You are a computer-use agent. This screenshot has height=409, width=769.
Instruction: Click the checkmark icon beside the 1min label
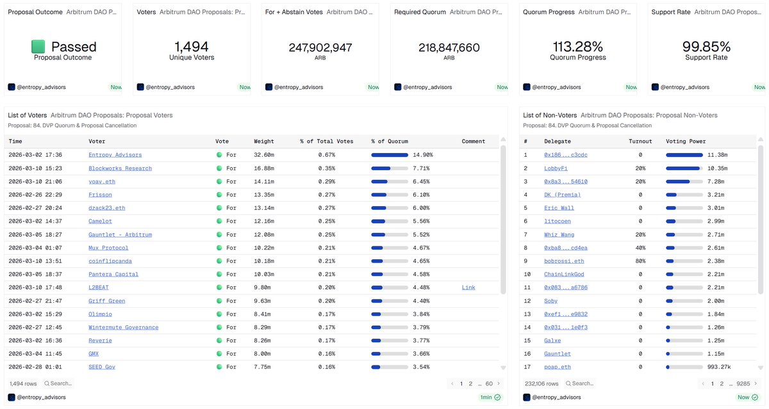pos(498,397)
